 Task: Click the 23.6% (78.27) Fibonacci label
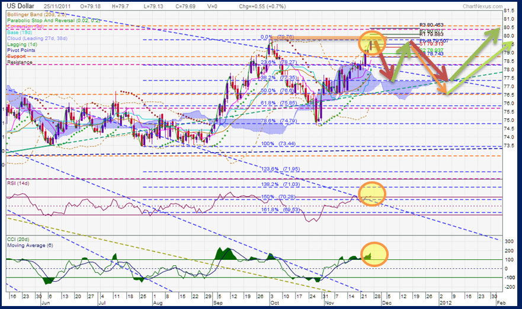pos(278,62)
